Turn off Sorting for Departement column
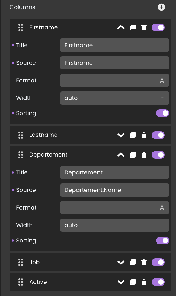Image resolution: width=176 pixels, height=296 pixels. [x=162, y=241]
